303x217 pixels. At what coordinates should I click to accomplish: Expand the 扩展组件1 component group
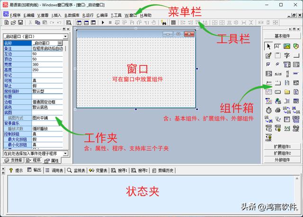(x=282, y=147)
